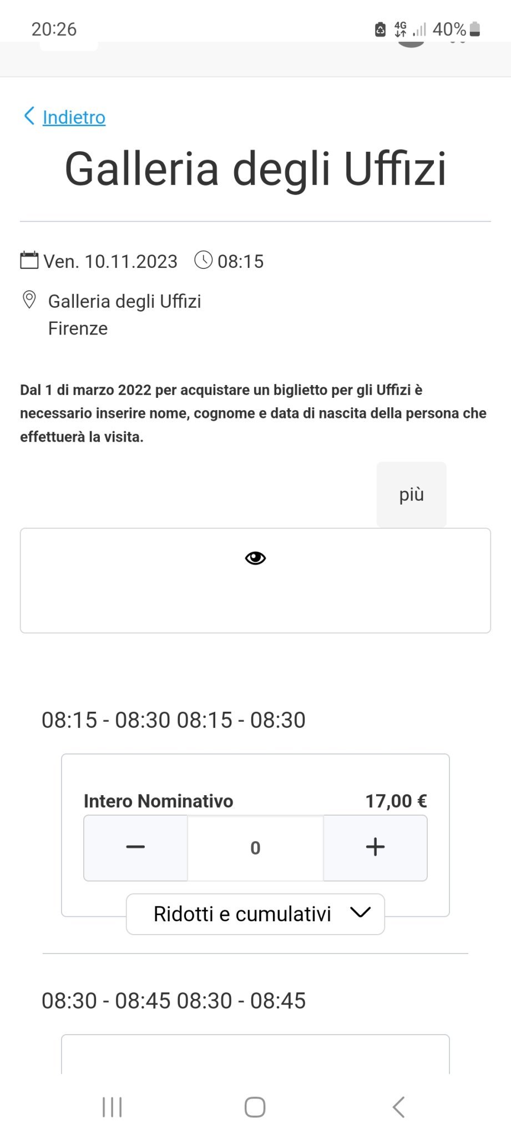511x1138 pixels.
Task: Tap the location pin icon
Action: [29, 300]
